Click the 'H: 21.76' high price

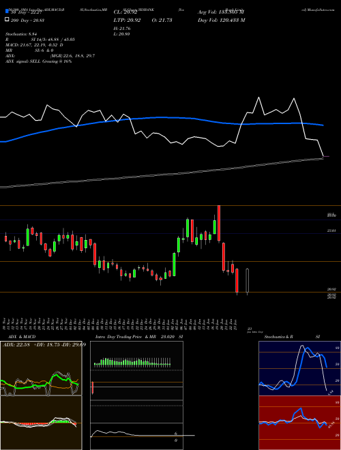pos(122,29)
